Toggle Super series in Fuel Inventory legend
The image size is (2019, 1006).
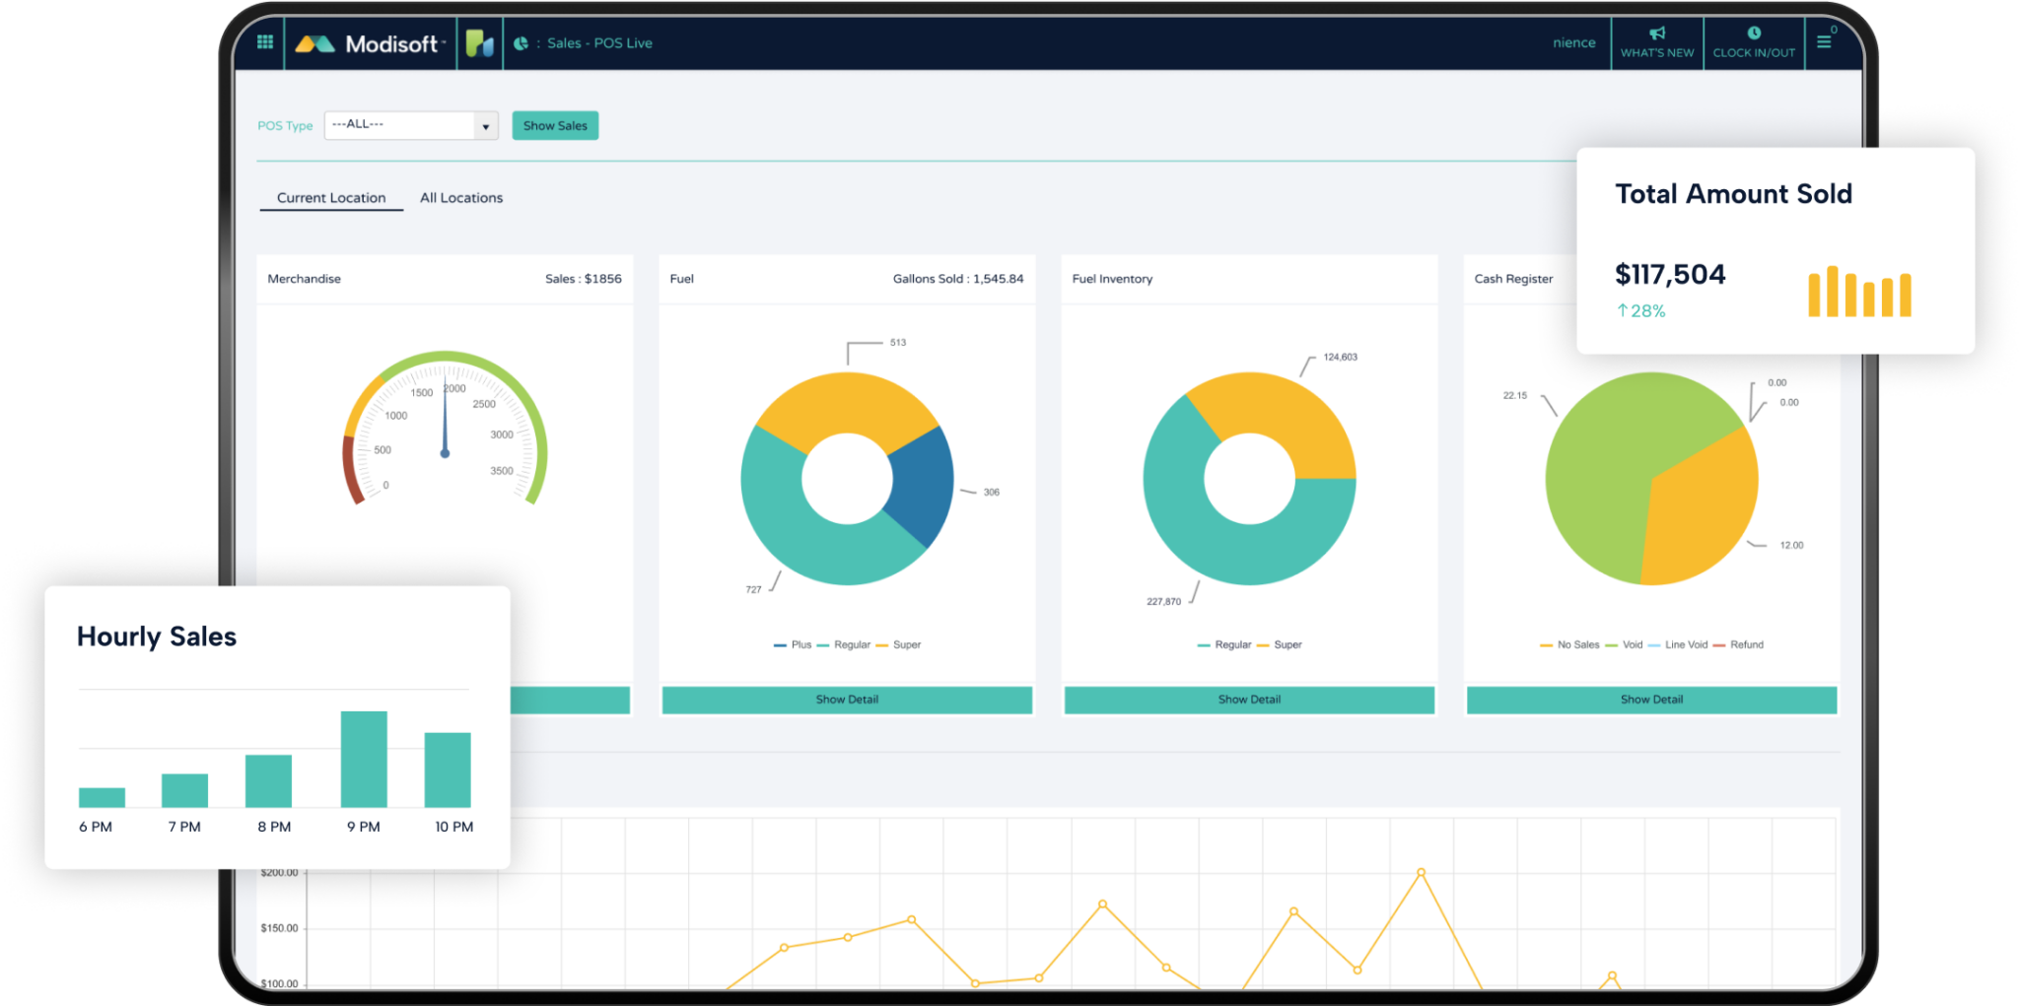[x=1280, y=645]
